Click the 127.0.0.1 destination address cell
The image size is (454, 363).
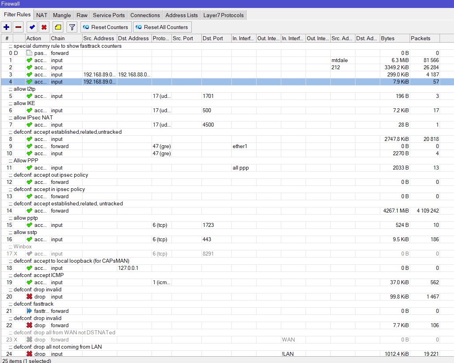pyautogui.click(x=134, y=268)
